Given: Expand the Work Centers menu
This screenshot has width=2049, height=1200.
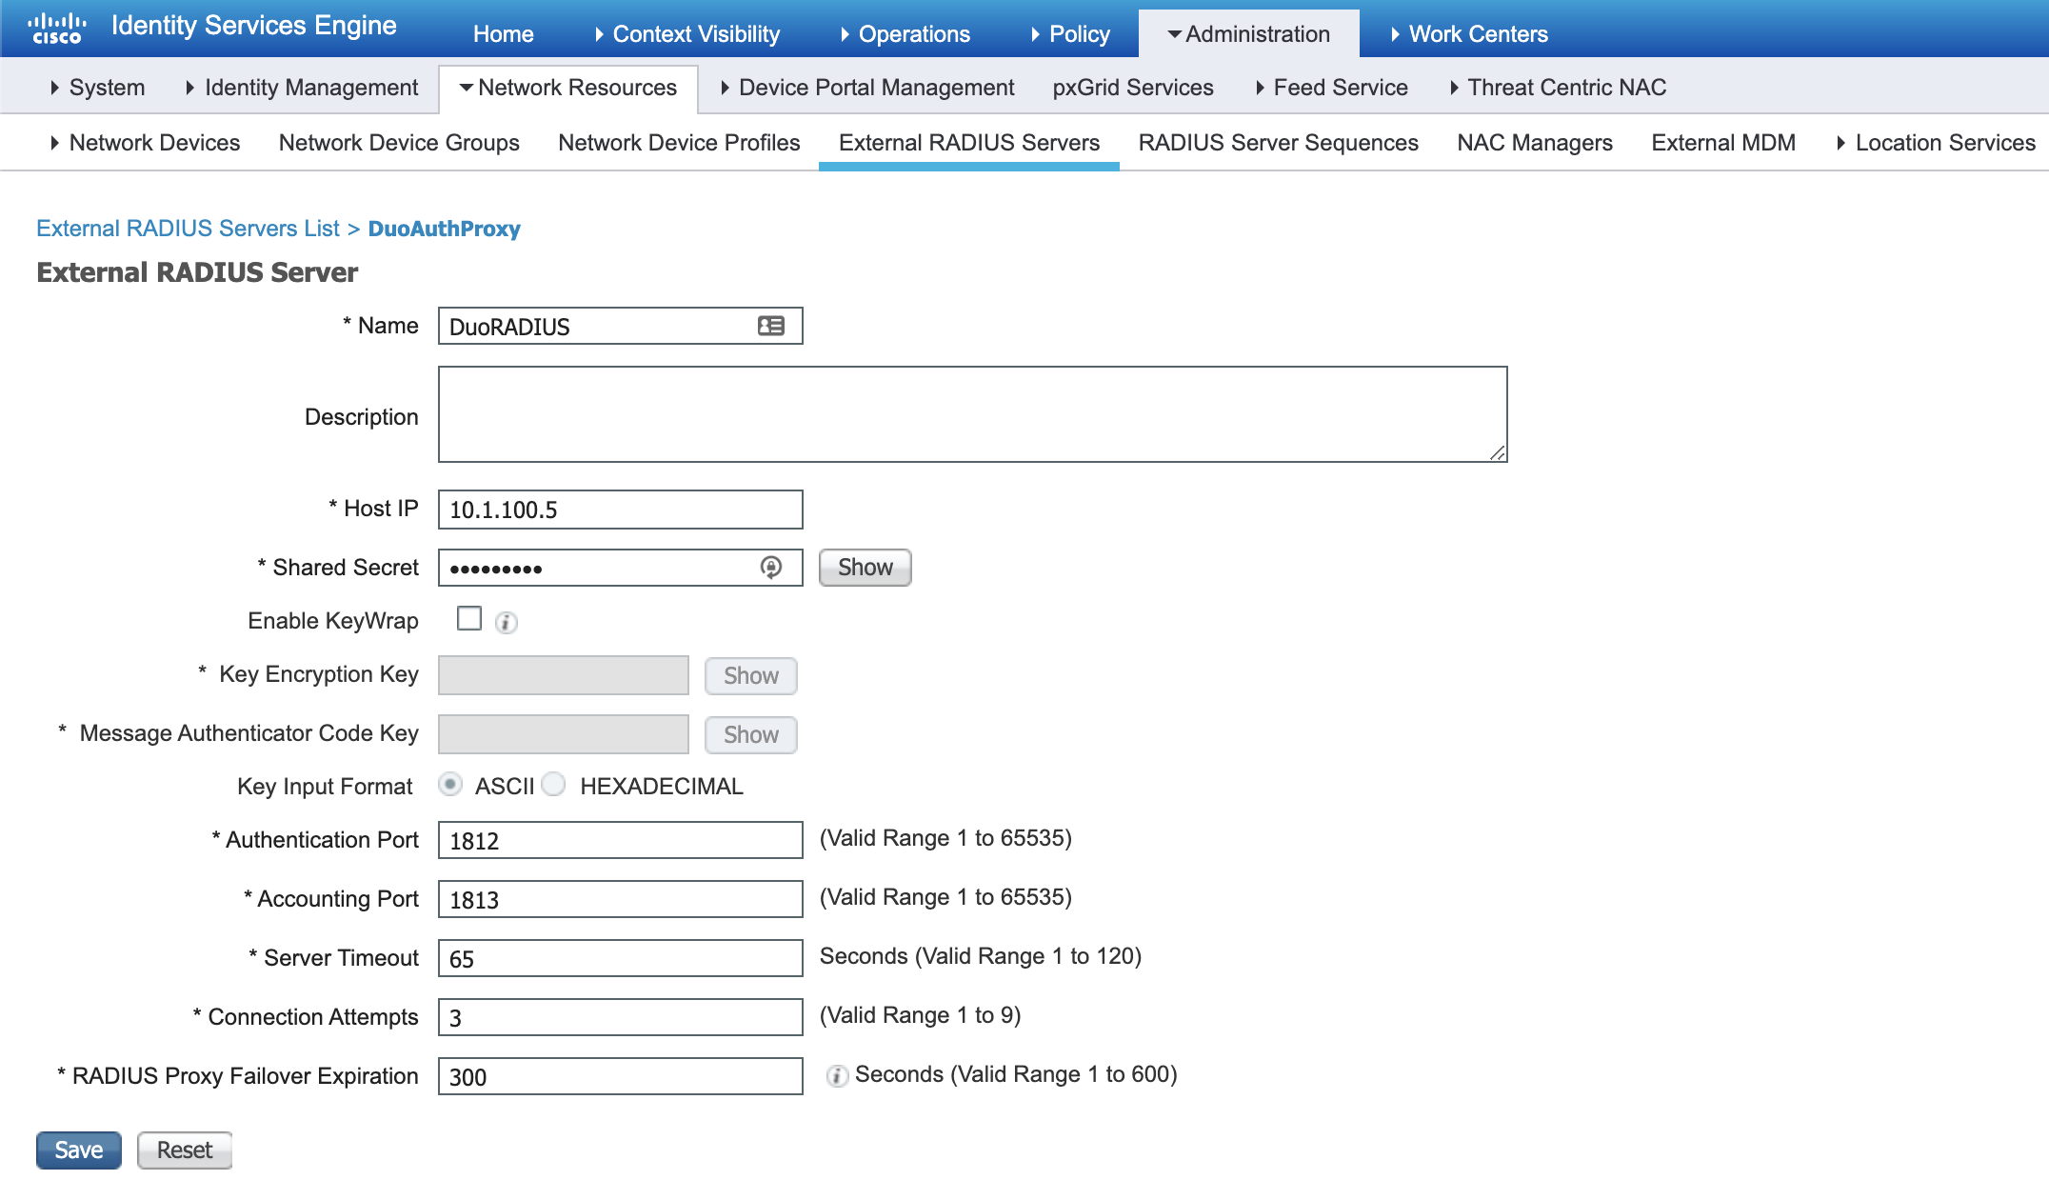Looking at the screenshot, I should (x=1478, y=33).
